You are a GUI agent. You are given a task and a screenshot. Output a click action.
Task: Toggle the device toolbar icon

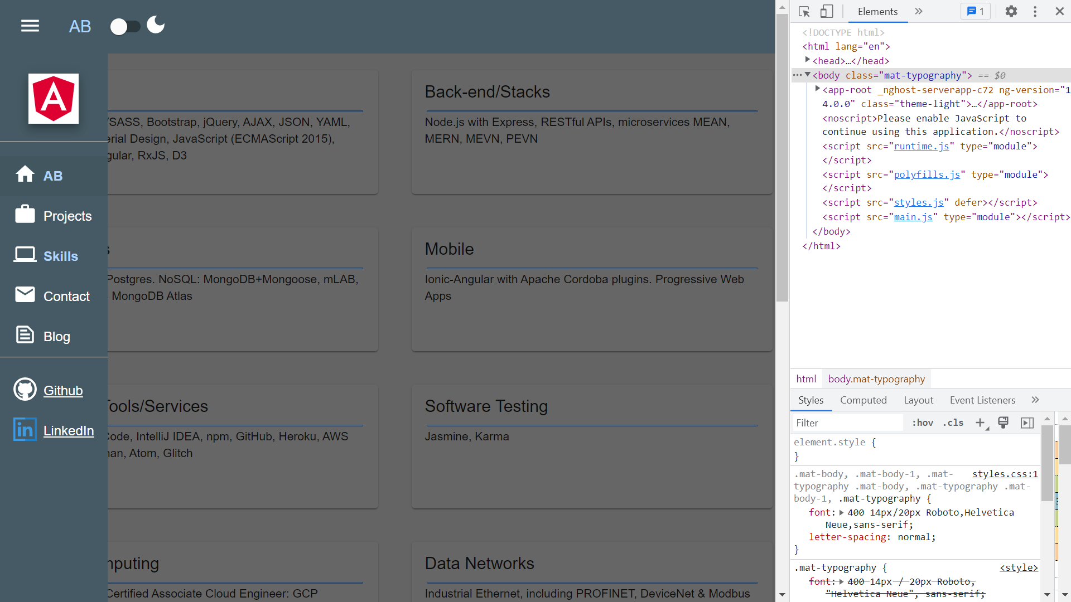(x=827, y=12)
